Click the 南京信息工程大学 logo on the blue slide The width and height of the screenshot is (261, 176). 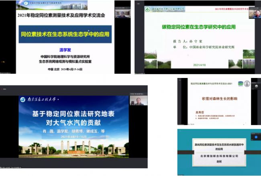(x=39, y=98)
